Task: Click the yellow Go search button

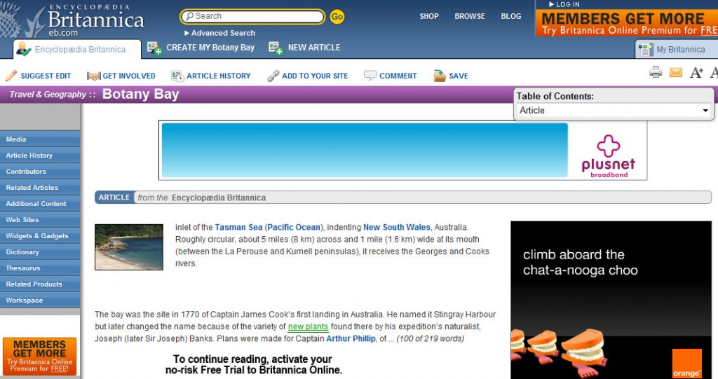Action: click(x=337, y=17)
